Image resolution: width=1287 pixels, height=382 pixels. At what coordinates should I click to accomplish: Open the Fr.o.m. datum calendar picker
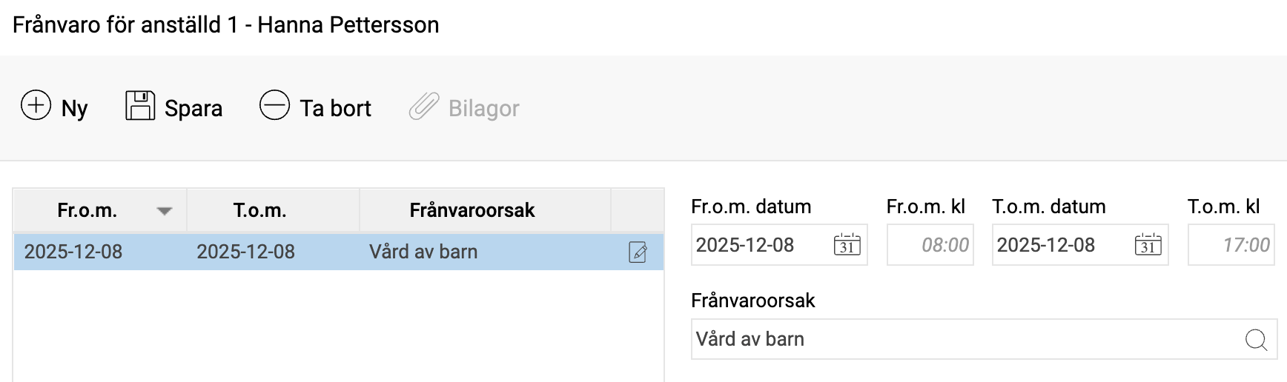click(847, 244)
